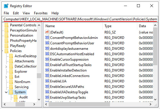Click the DWORD icon beside EnableUwpStartupTasks
160x109 pixels.
tap(47, 98)
